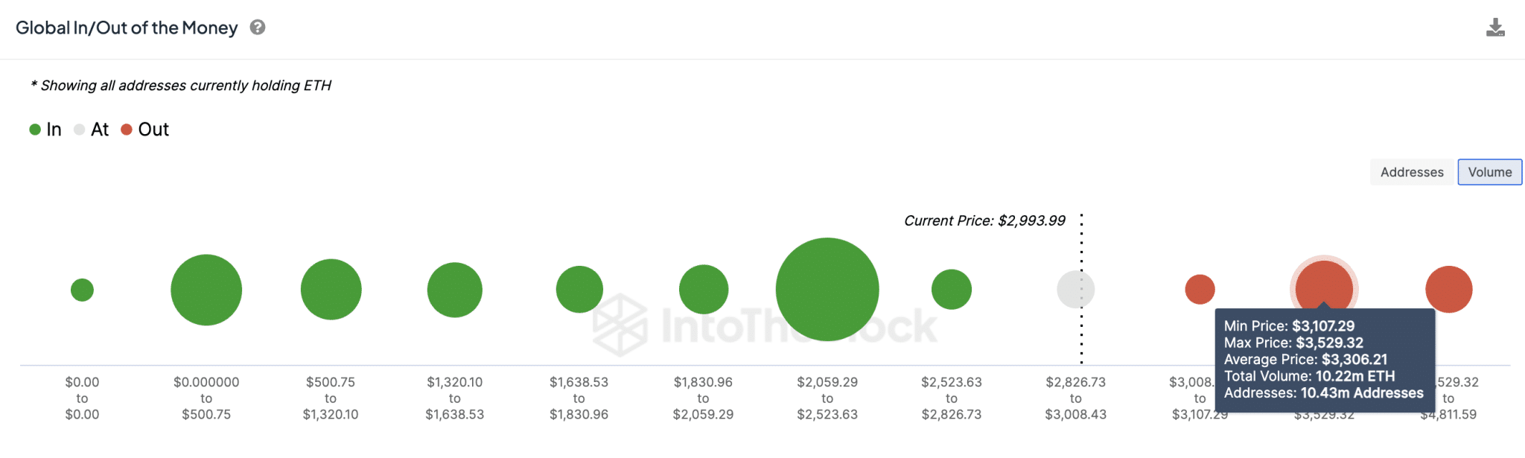Viewport: 1525px width, 458px height.
Task: Click the rightmost red bubble
Action: (1448, 290)
